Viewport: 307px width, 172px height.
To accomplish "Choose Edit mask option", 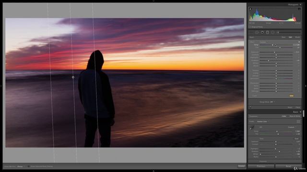I will click(290, 37).
